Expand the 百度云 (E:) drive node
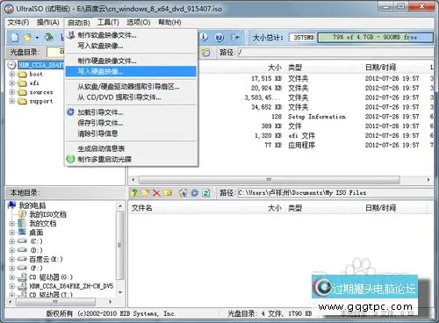The image size is (439, 323). tap(12, 260)
